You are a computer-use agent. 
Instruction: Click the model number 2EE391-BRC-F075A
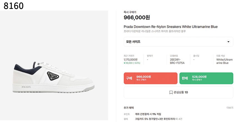tap(177, 61)
